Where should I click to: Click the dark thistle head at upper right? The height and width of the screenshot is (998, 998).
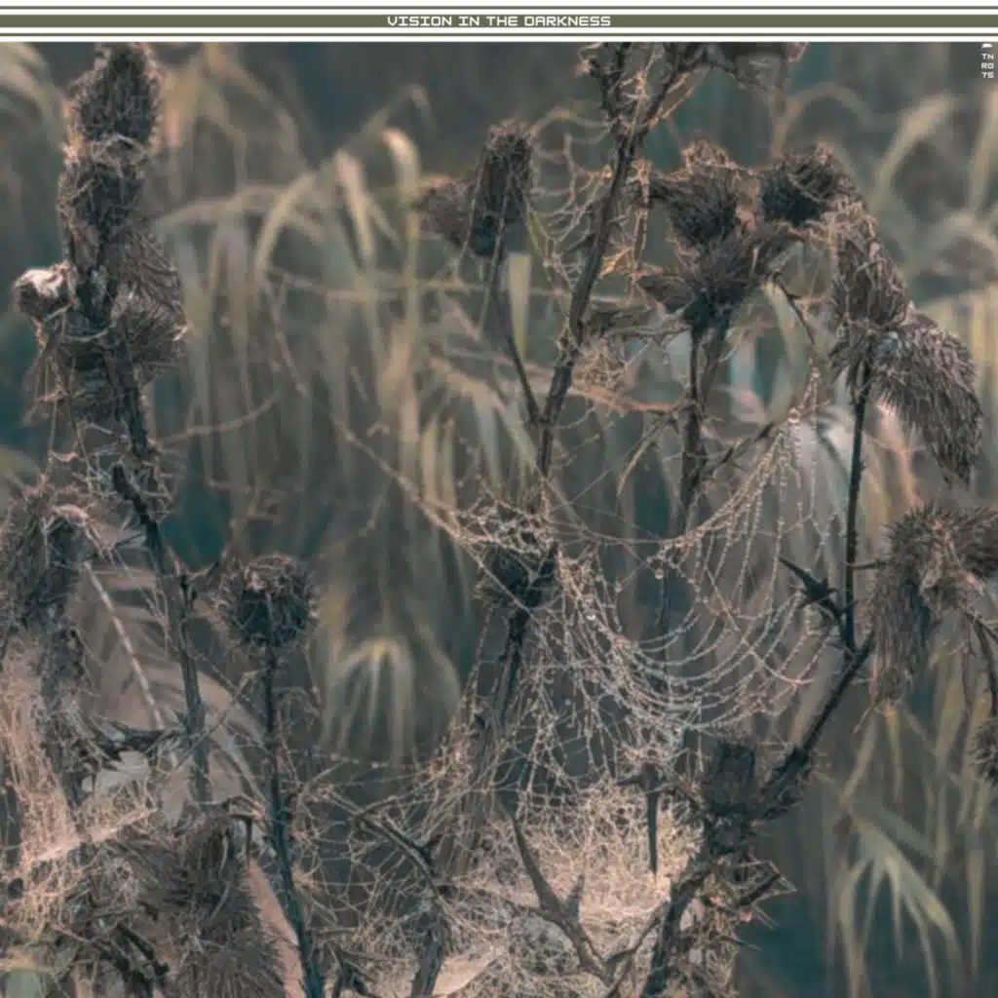click(x=804, y=185)
